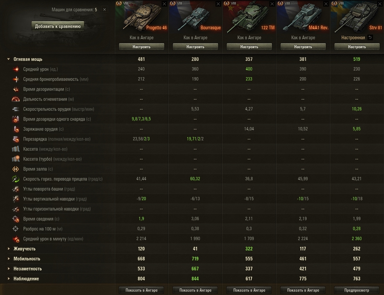Screen dimensions: 384x295
Task: Expand the Мобильность section
Action: click(x=9, y=259)
